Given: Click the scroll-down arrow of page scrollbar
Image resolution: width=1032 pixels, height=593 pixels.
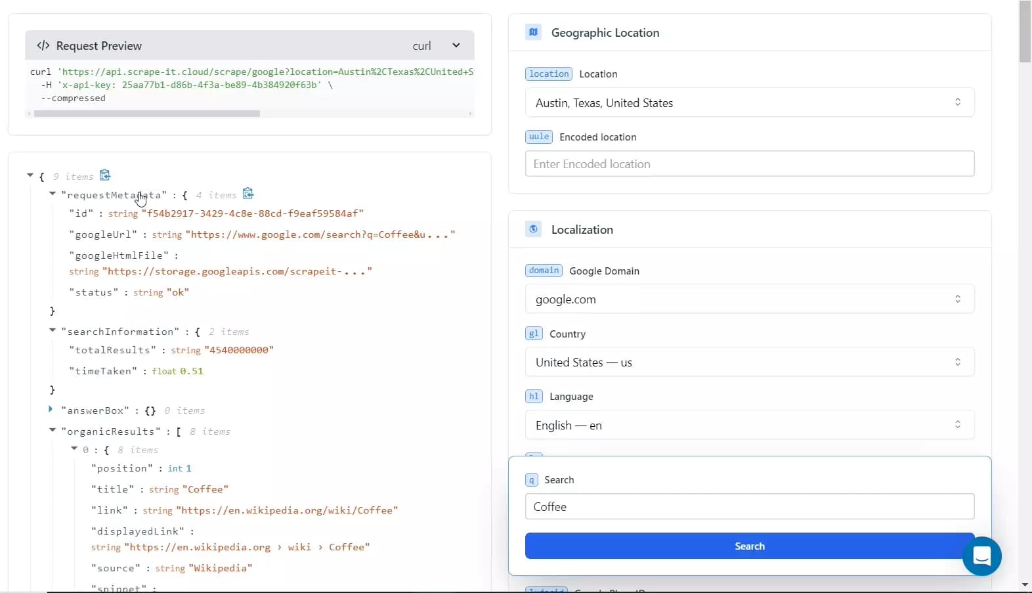Looking at the screenshot, I should [1025, 584].
